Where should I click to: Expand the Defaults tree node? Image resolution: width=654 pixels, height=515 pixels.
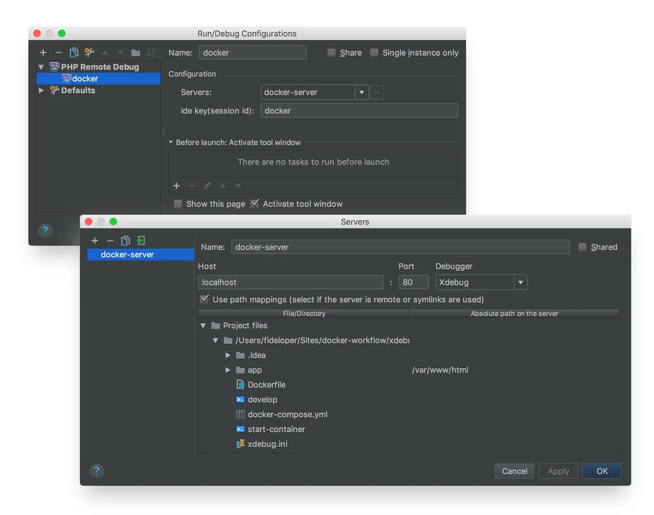(x=41, y=90)
